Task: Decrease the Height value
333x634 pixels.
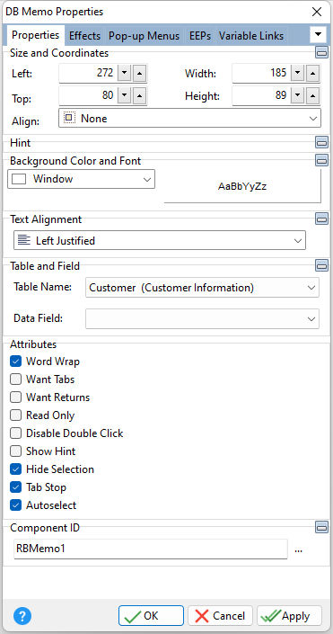Action: 298,95
